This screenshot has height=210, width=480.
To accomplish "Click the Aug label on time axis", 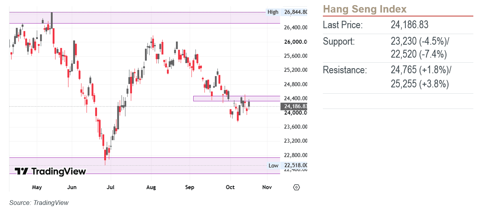I will pos(151,187).
